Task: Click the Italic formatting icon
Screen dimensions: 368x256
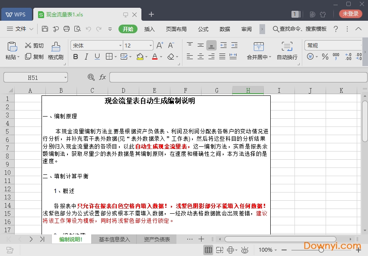Action: pyautogui.click(x=86, y=57)
